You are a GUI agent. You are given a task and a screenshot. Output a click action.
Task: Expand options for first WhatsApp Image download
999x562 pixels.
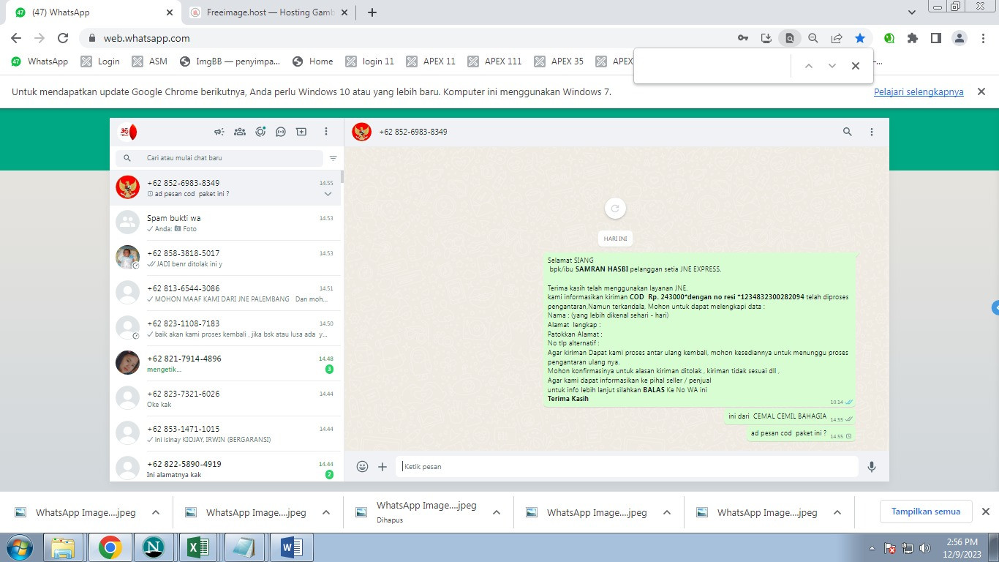(x=156, y=513)
